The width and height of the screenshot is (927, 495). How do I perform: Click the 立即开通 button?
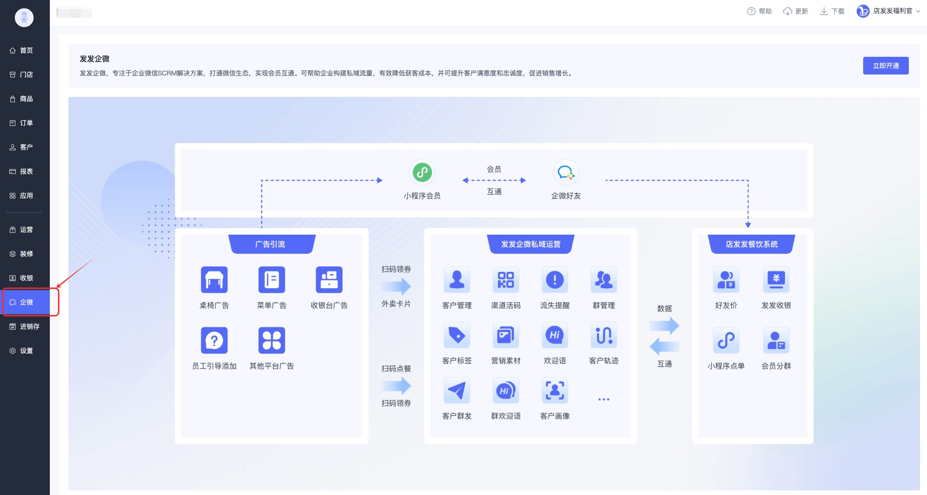(885, 66)
